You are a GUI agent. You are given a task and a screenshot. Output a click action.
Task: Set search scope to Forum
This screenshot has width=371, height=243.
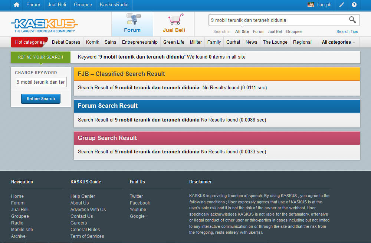(259, 31)
